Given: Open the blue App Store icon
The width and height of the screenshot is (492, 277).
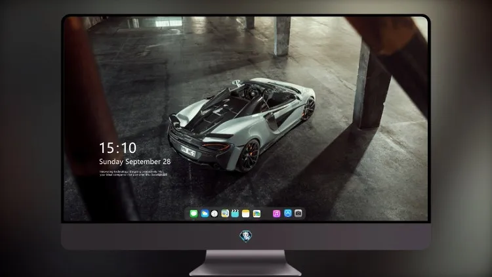Looking at the screenshot, I should (288, 213).
